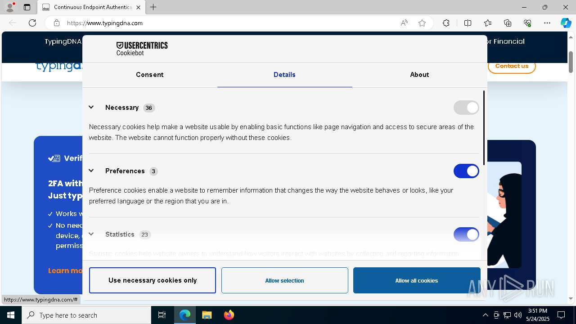Select the Details tab
Viewport: 576px width, 324px height.
click(x=284, y=75)
